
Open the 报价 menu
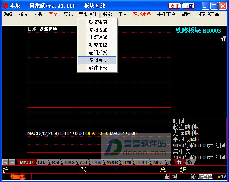coord(23,14)
